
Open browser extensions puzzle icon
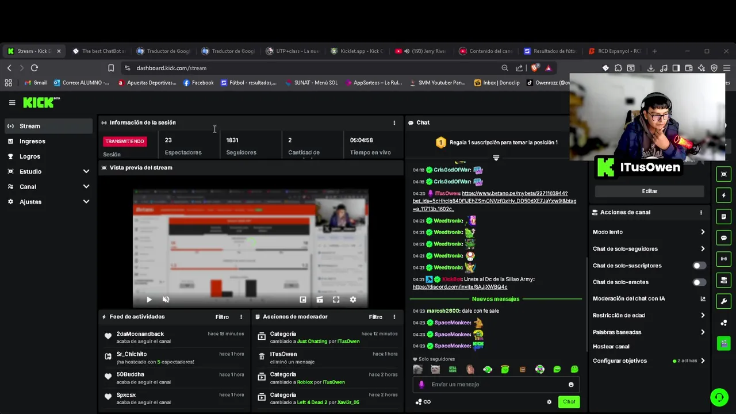point(618,68)
